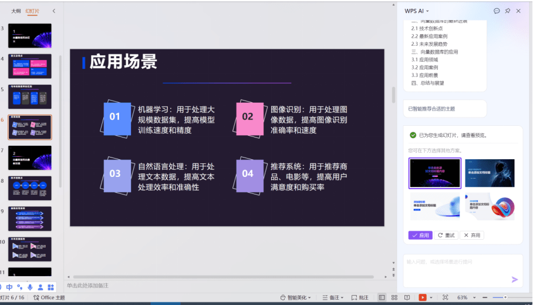The width and height of the screenshot is (533, 305).
Task: Select slide 9 thumbnail
Action: pyautogui.click(x=30, y=219)
